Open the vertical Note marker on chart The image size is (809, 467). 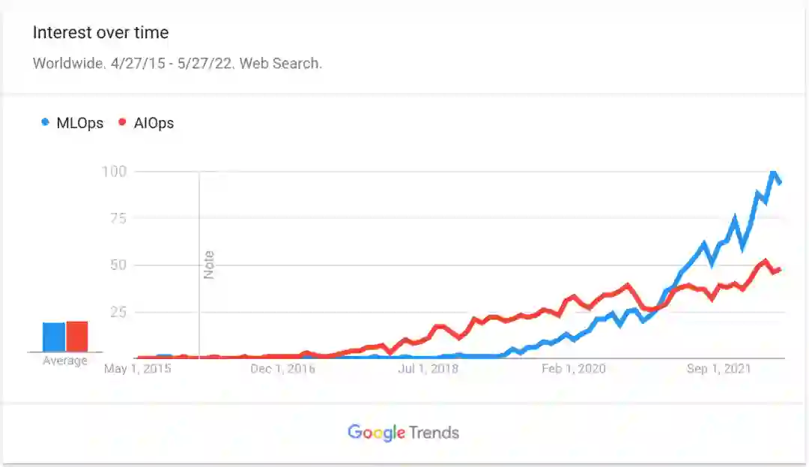click(209, 265)
